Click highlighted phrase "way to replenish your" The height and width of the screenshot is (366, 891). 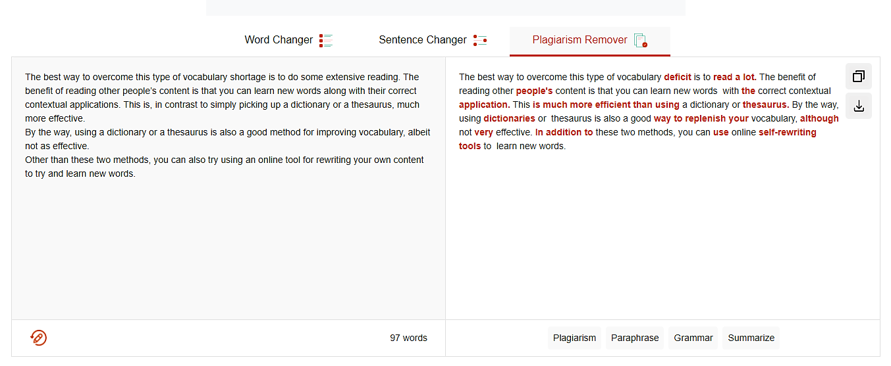tap(701, 118)
